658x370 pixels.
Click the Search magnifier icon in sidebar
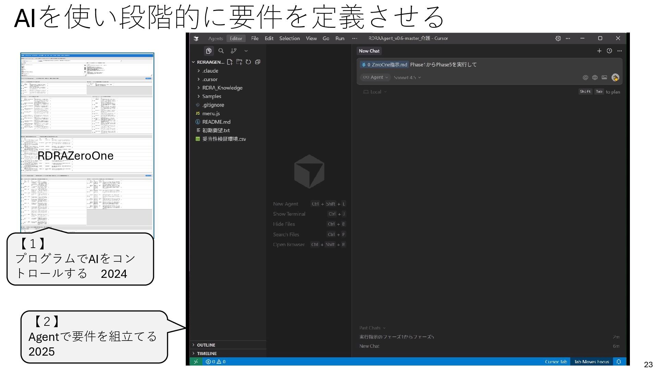pyautogui.click(x=221, y=51)
